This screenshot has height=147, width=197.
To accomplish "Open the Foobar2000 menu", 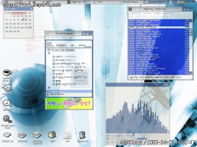I will [x=135, y=13].
